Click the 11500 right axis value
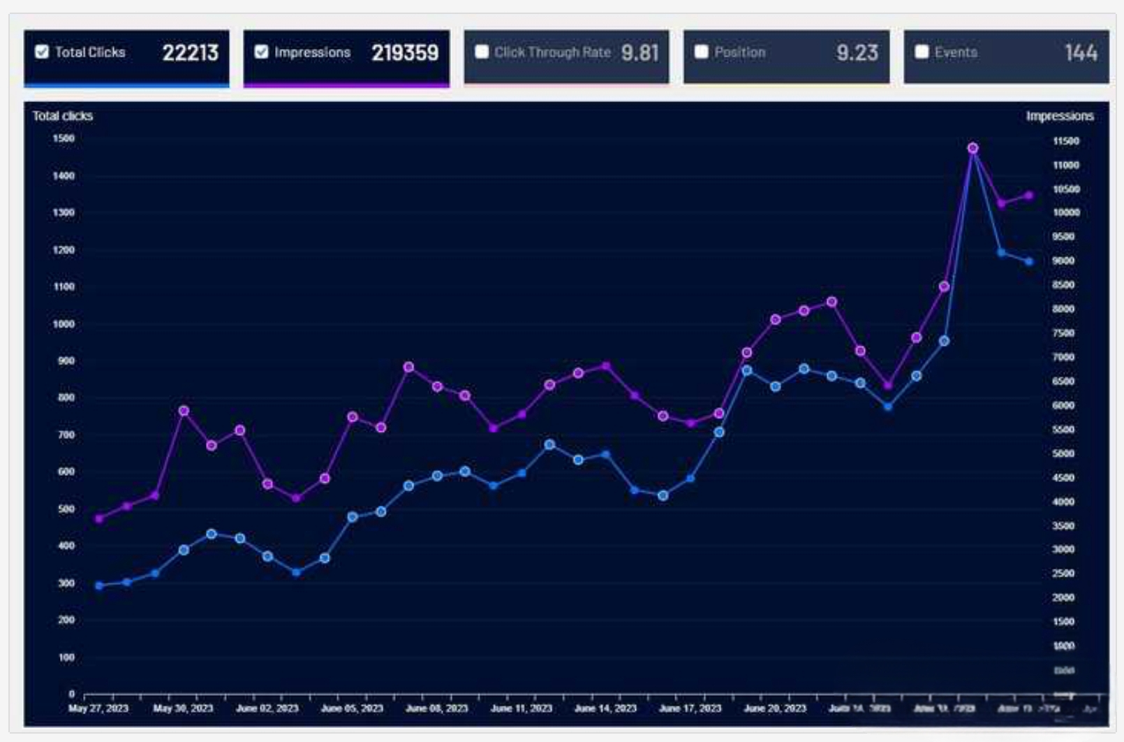The image size is (1124, 742). (x=1066, y=141)
